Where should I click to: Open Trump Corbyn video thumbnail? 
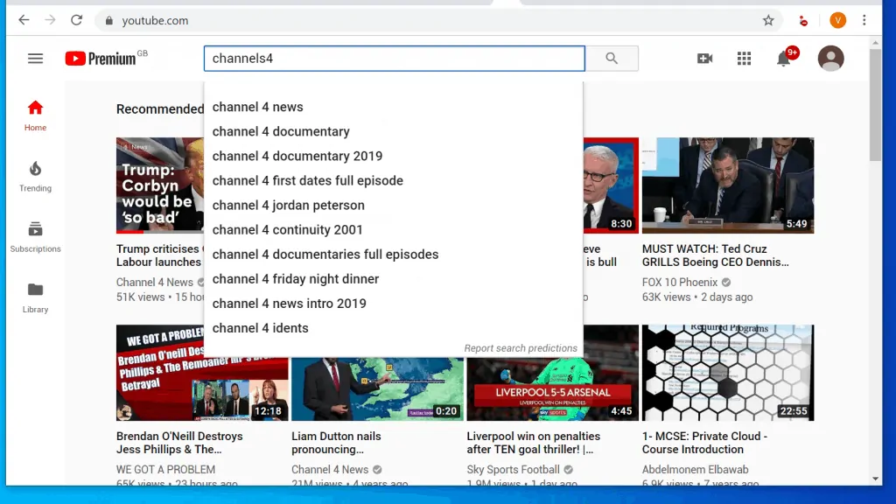click(x=160, y=185)
